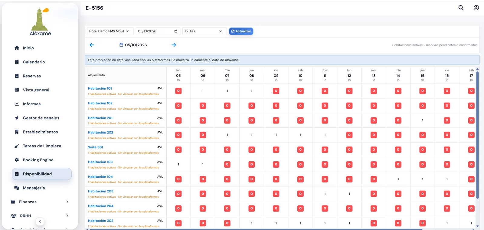484x230 pixels.
Task: Click the Mensajería chat bubbles icon
Action: click(x=17, y=188)
